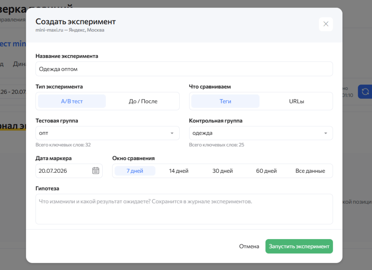This screenshot has width=372, height=270.
Task: Click subtitle 'mini-maxi.ru — Яндекс, Москва'
Action: click(70, 30)
